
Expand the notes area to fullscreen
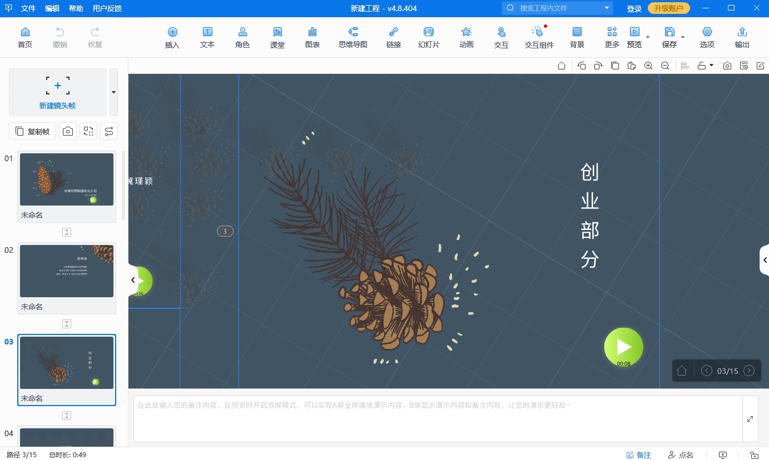click(750, 419)
